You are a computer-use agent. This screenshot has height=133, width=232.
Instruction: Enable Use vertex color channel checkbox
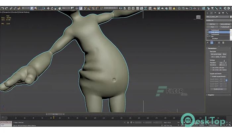(x=211, y=70)
